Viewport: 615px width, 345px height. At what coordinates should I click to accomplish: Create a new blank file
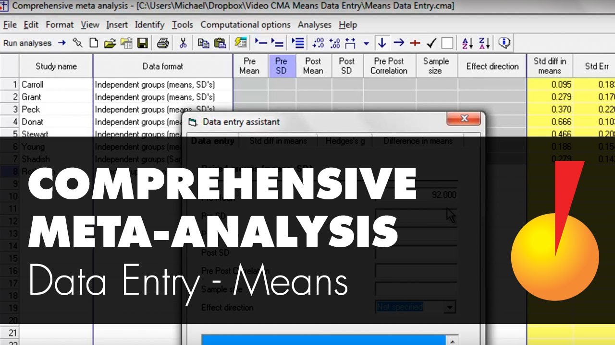94,43
